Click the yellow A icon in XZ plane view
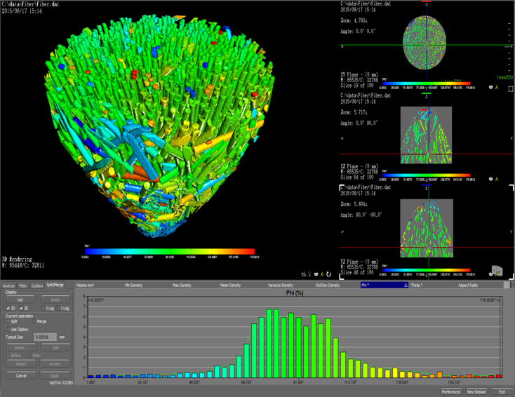 (497, 179)
